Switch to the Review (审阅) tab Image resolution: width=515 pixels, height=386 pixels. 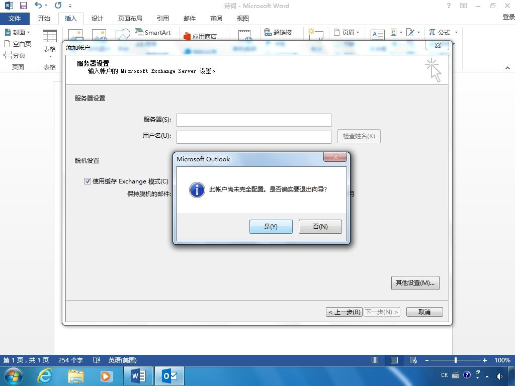216,19
